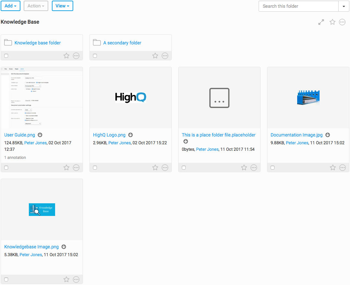This screenshot has height=285, width=350.
Task: Click the folder icon of A secondary folder
Action: pos(97,42)
